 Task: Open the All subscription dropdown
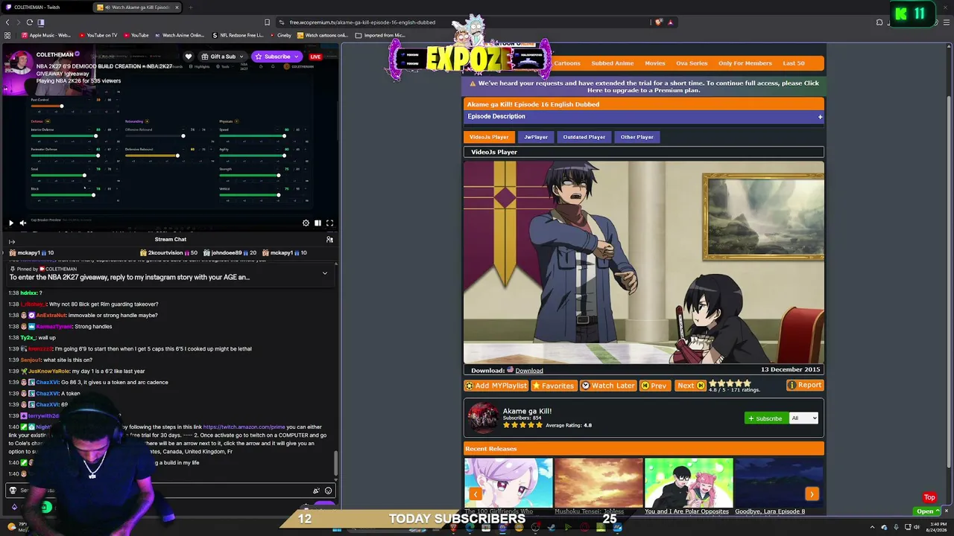click(803, 418)
